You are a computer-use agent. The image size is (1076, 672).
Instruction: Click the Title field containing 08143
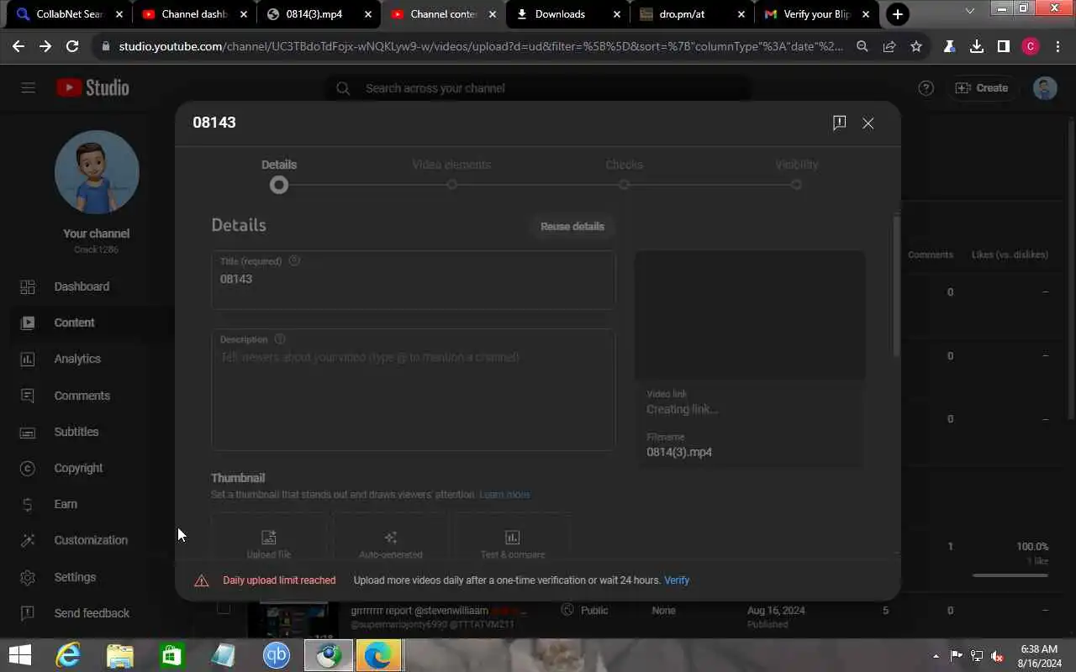414,280
